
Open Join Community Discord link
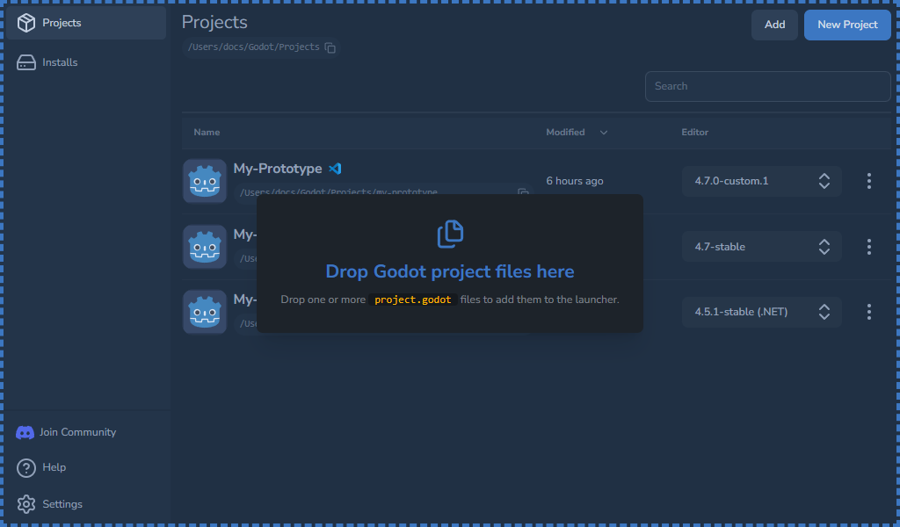tap(66, 432)
